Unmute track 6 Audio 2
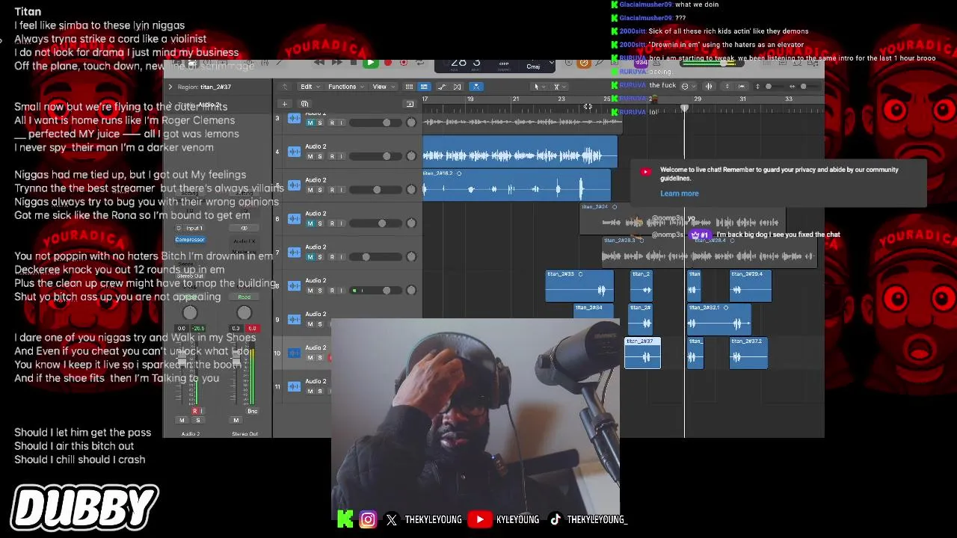957x538 pixels. [x=310, y=223]
